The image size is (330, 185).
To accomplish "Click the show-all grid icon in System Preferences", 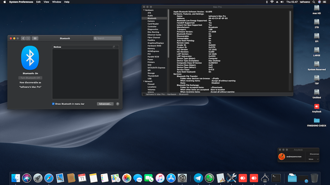I will pos(35,38).
